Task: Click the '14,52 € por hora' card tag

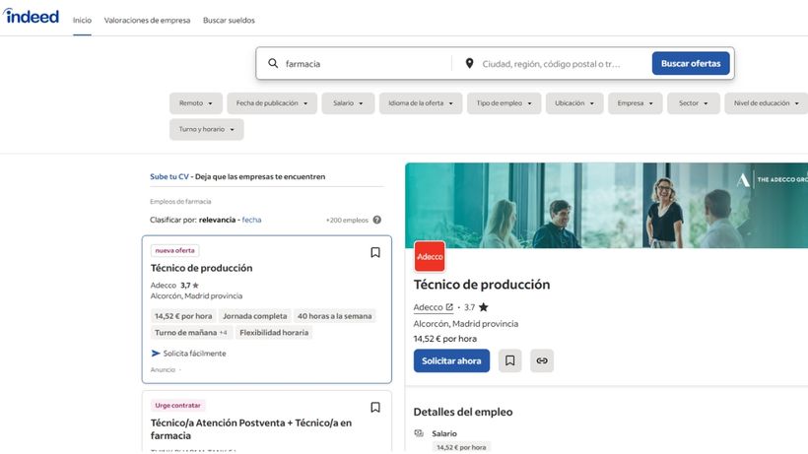Action: 183,316
